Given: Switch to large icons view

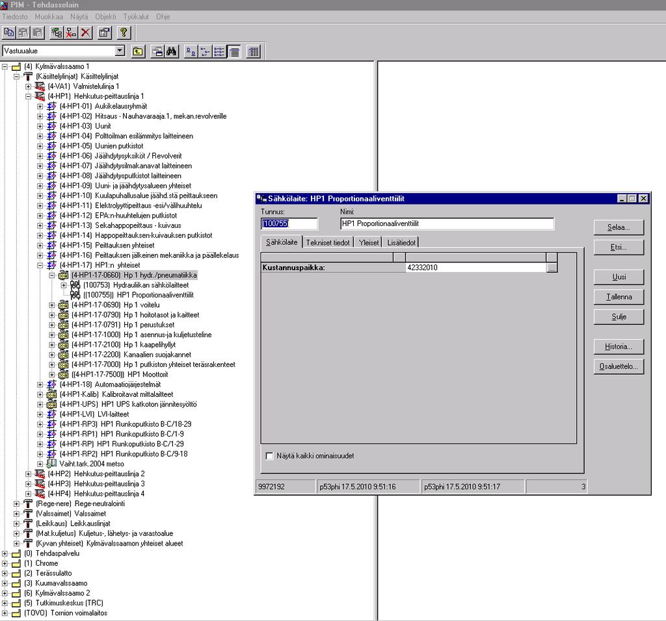Looking at the screenshot, I should [x=191, y=52].
